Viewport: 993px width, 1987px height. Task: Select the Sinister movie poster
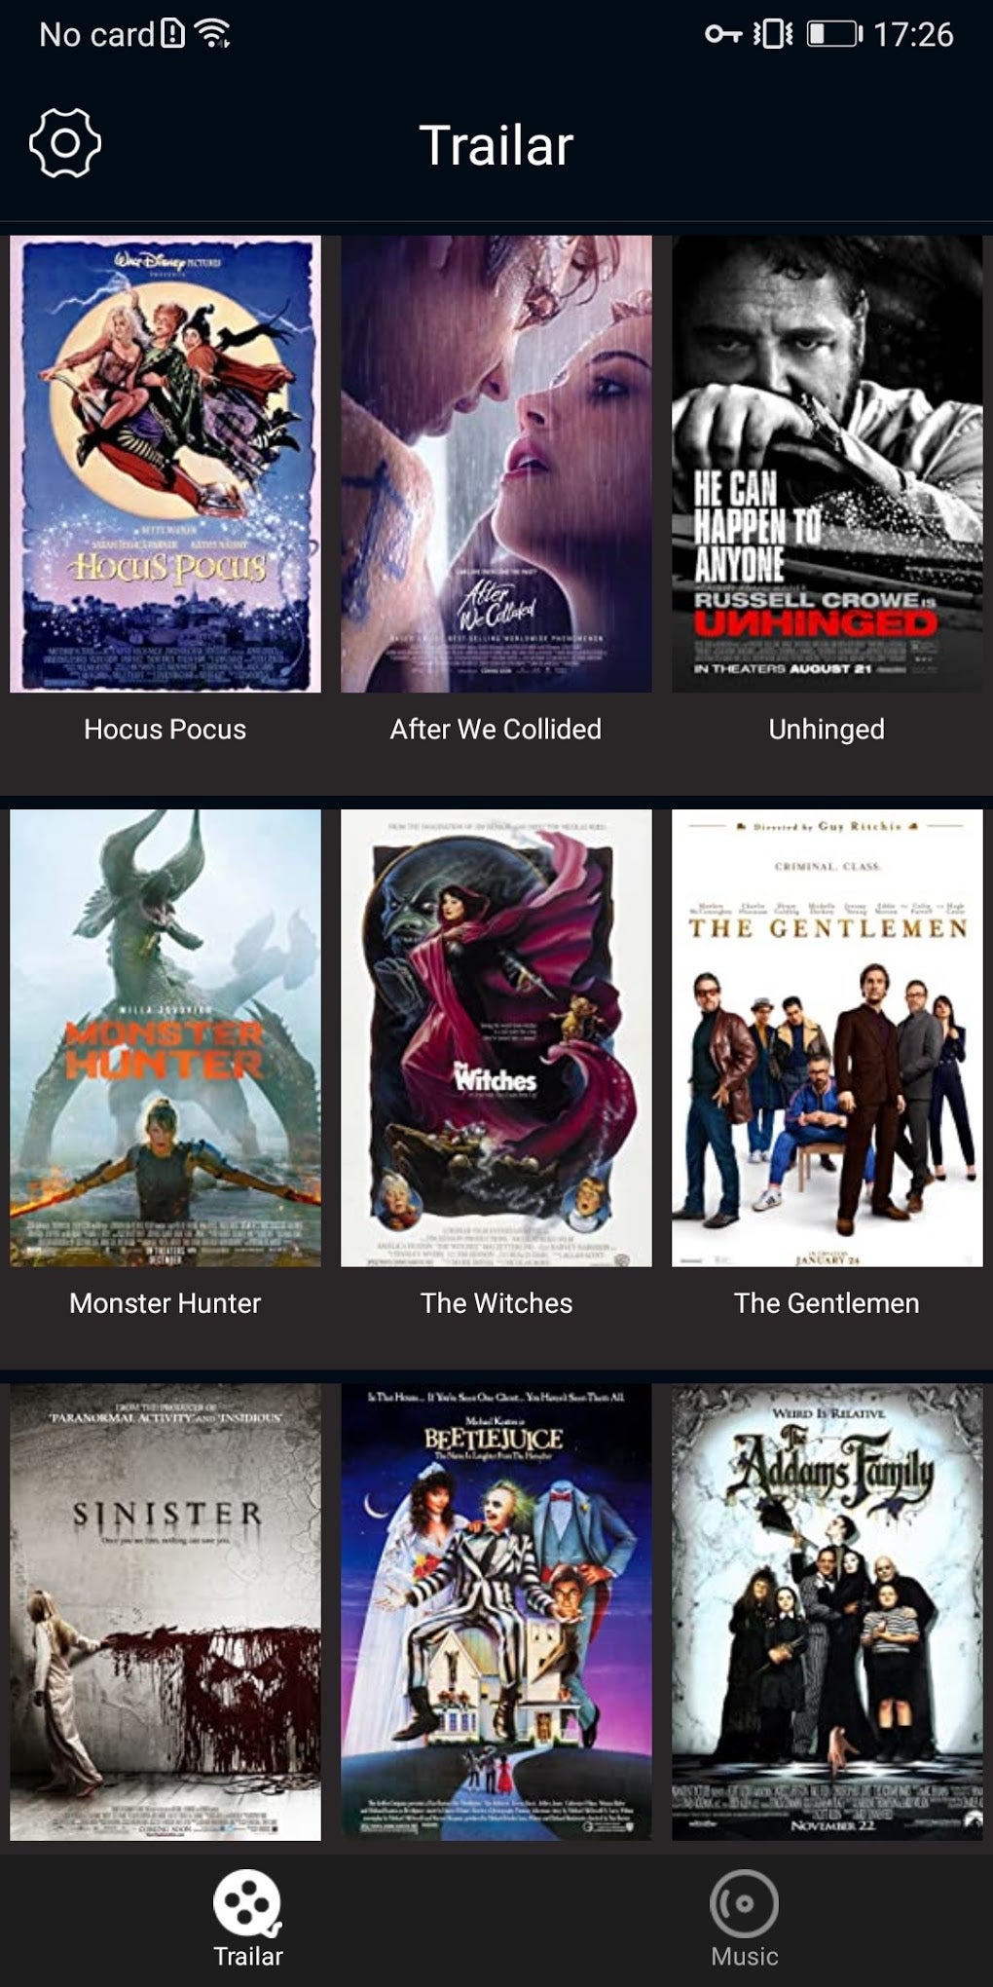click(x=165, y=1612)
